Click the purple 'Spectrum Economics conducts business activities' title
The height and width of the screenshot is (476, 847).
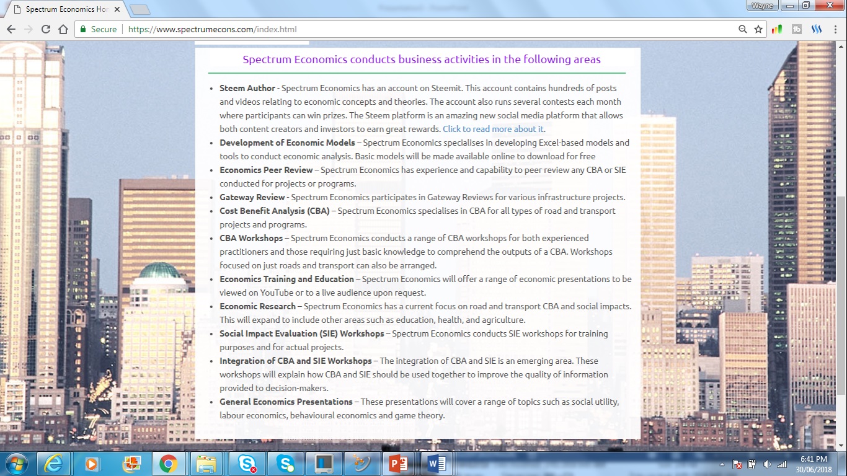(x=422, y=60)
